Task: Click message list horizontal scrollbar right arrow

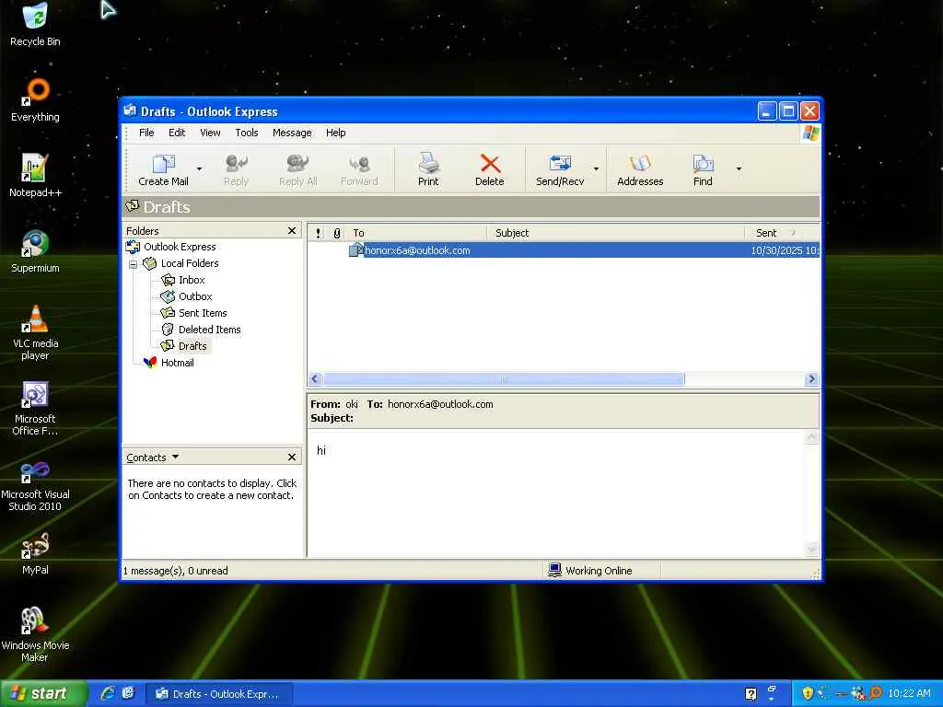Action: pyautogui.click(x=811, y=378)
